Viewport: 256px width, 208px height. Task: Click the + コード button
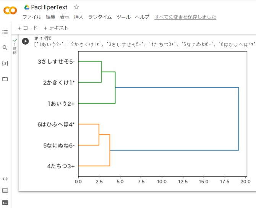click(28, 28)
